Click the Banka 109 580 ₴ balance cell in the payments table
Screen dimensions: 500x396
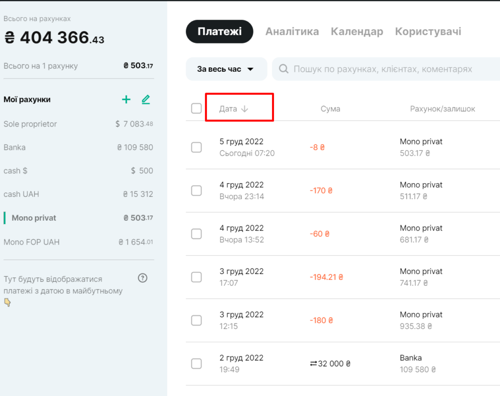pyautogui.click(x=418, y=370)
